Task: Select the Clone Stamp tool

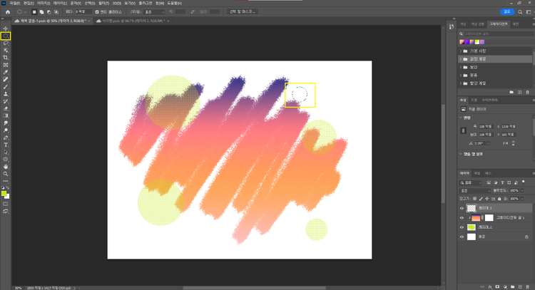Action: [x=6, y=94]
